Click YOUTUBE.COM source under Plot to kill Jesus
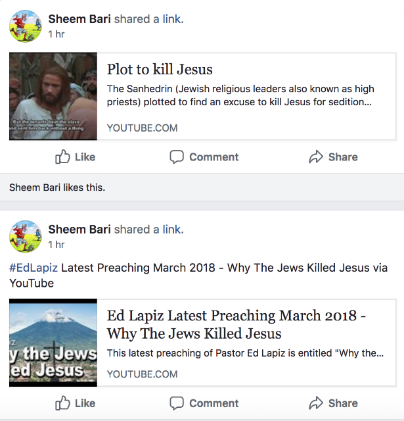The image size is (404, 421). (142, 128)
